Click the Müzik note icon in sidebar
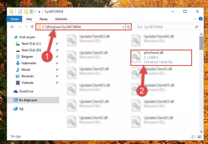This screenshot has width=208, height=144. coord(18,70)
